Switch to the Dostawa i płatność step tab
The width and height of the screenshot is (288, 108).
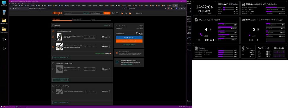tap(77, 19)
